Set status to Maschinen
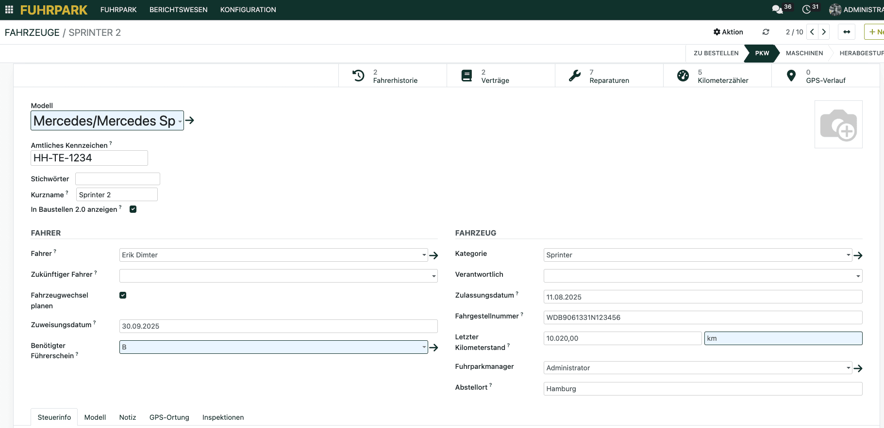The width and height of the screenshot is (884, 428). (x=804, y=53)
